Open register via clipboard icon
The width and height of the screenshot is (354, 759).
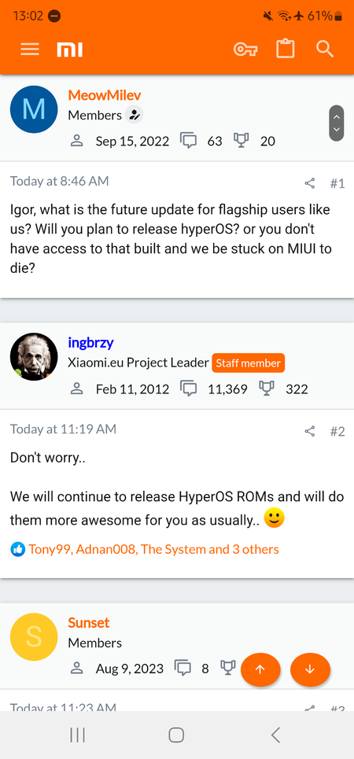[286, 49]
